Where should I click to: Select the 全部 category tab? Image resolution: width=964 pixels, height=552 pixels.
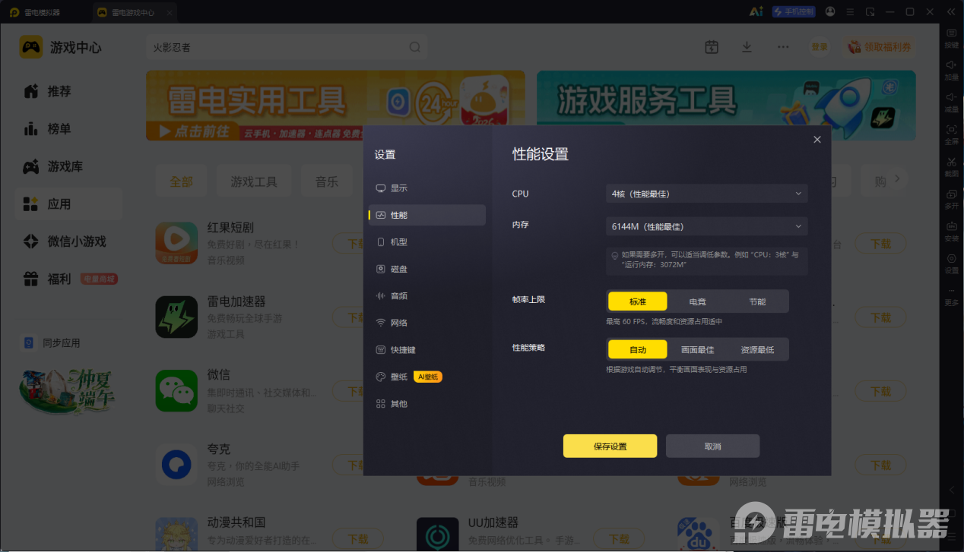tap(181, 181)
